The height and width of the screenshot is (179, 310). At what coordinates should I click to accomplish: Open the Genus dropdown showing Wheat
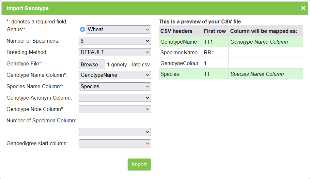(x=118, y=30)
